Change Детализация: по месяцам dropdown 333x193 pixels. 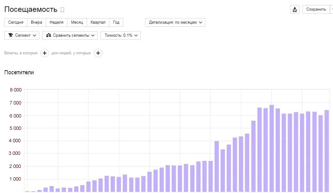[175, 22]
